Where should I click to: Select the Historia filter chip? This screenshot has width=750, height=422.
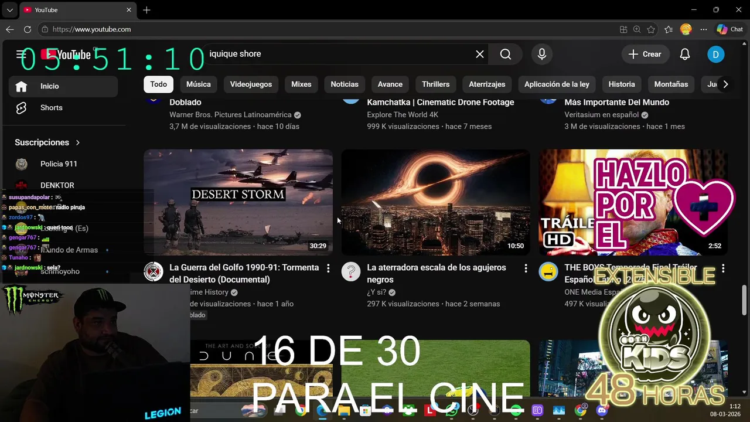pos(622,84)
